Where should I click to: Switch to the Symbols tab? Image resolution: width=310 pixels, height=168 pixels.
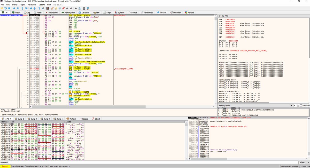point(119,12)
